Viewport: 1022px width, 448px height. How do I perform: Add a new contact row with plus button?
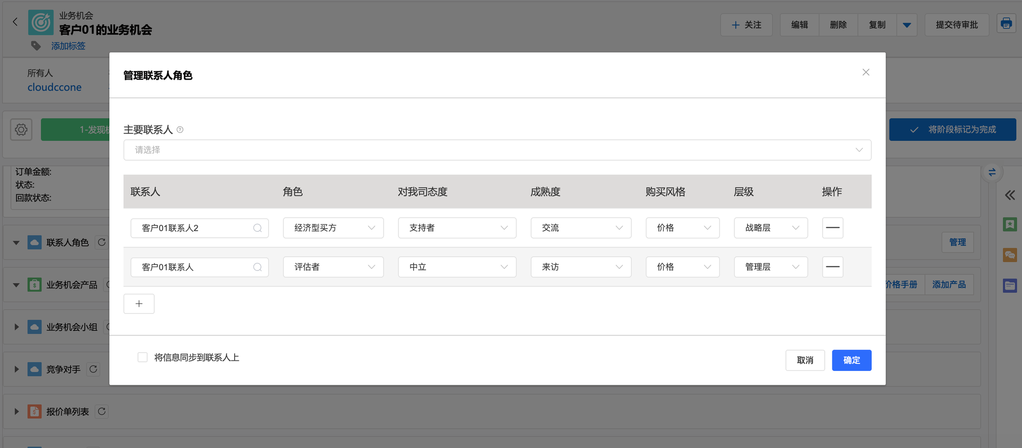point(139,304)
